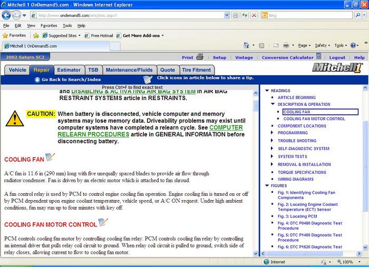Expand the REMOVAL & INSTALLATION node
The image size is (369, 267).
[x=272, y=164]
